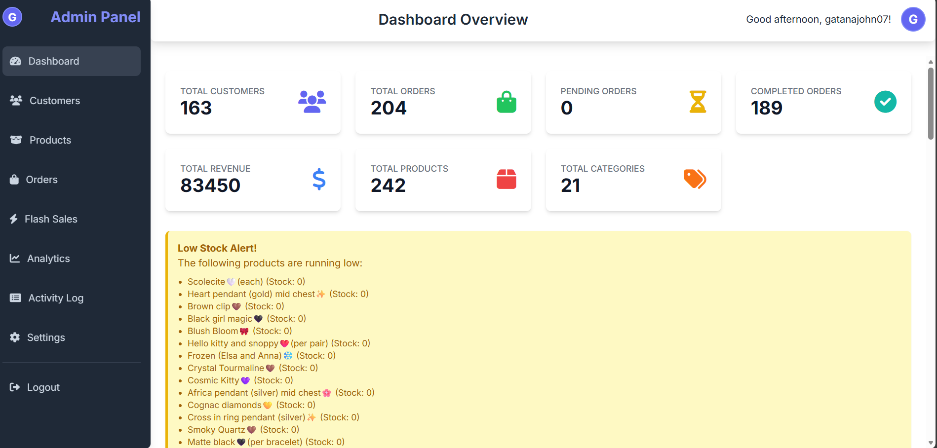Click the shopping bag icon next to Orders

coord(15,179)
